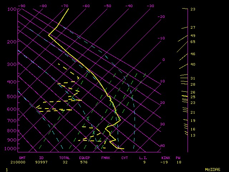
Task: Click the wind speed value 65
Action: click(193, 42)
